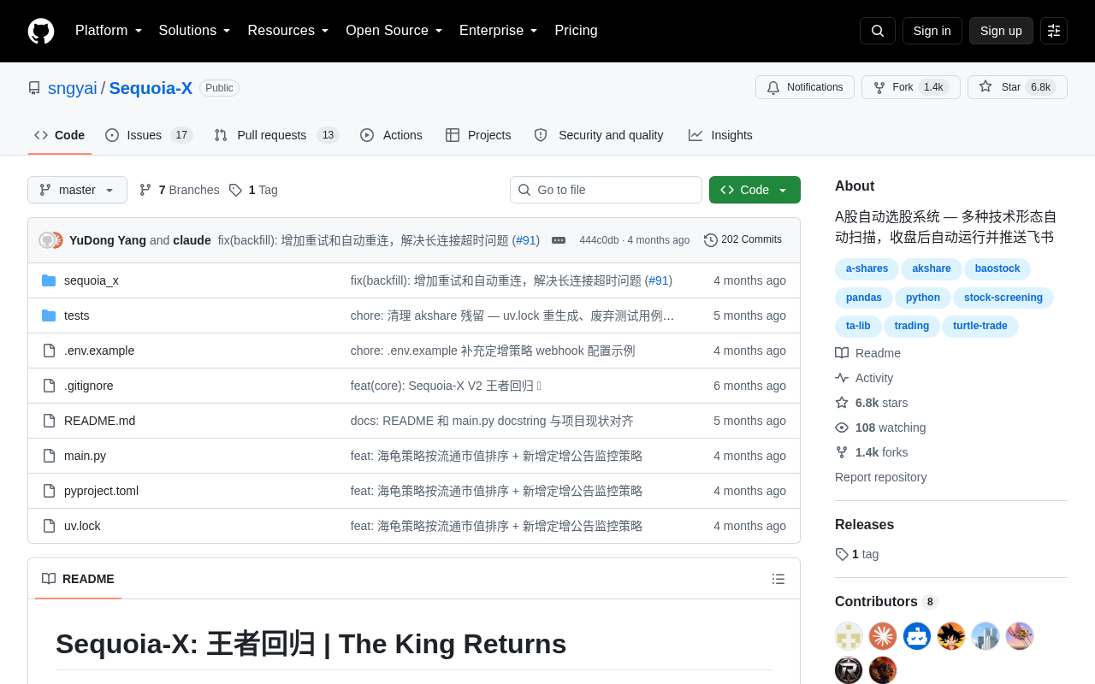The image size is (1095, 684).
Task: Click the tests folder icon
Action: point(49,315)
